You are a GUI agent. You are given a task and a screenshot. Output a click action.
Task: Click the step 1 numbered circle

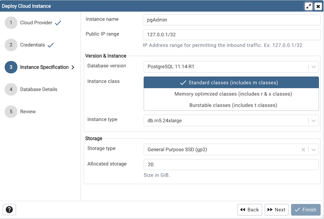pos(11,23)
